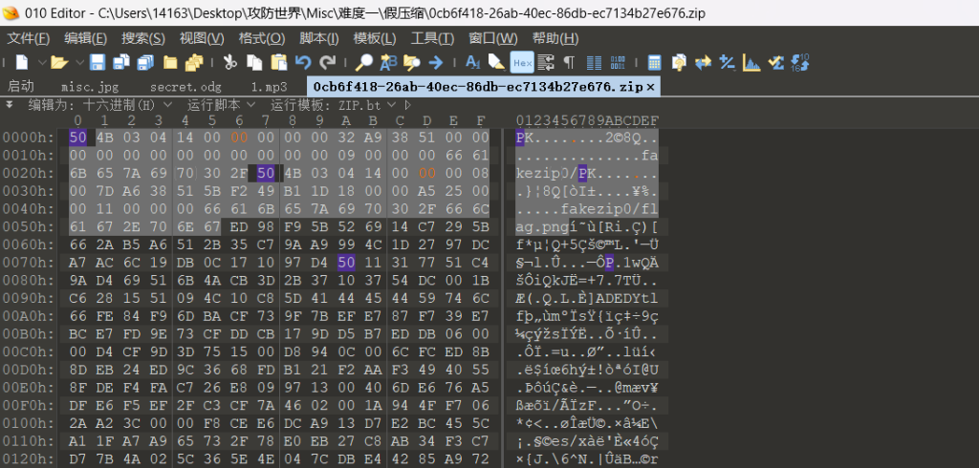Toggle Hex editing mode button
Viewport: 979px width, 468px height.
[x=522, y=62]
